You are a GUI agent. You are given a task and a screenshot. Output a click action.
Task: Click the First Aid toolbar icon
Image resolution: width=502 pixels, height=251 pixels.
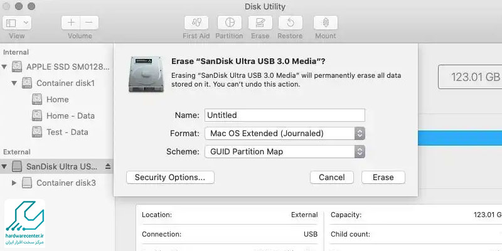tap(196, 23)
